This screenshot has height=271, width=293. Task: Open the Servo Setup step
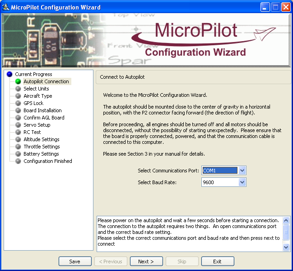(x=37, y=125)
